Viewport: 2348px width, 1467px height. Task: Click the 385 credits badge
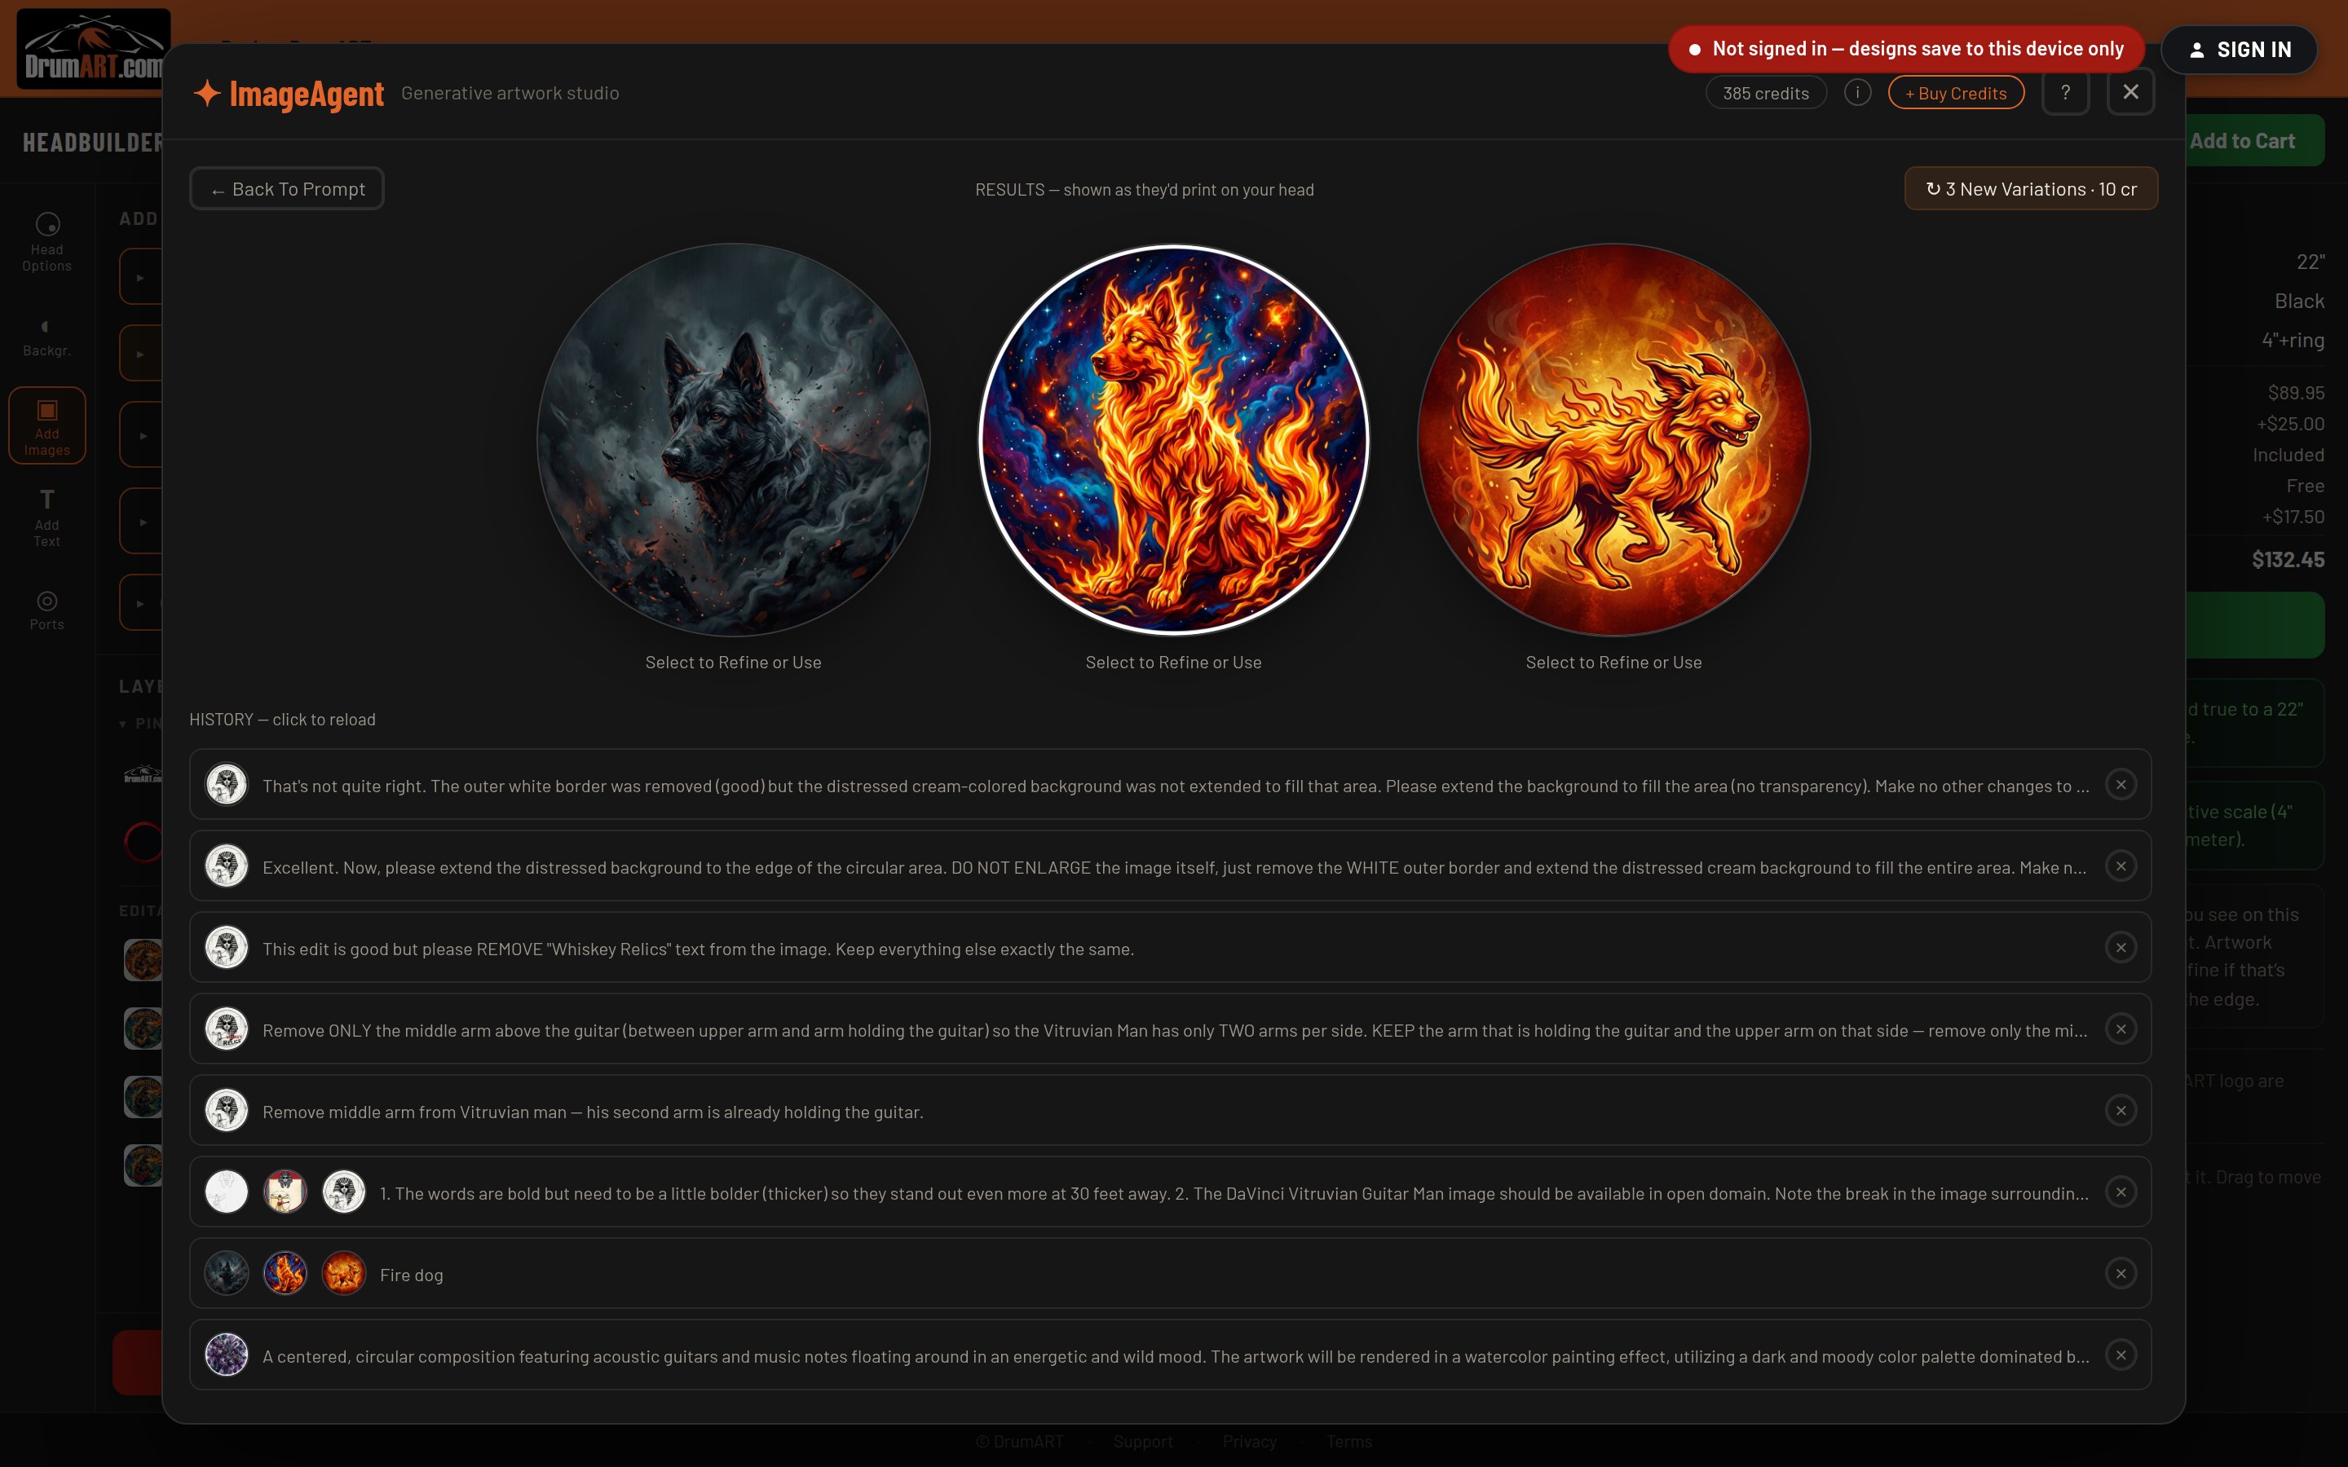(1766, 93)
